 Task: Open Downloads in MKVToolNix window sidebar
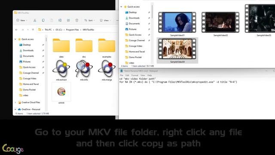click(x=28, y=50)
